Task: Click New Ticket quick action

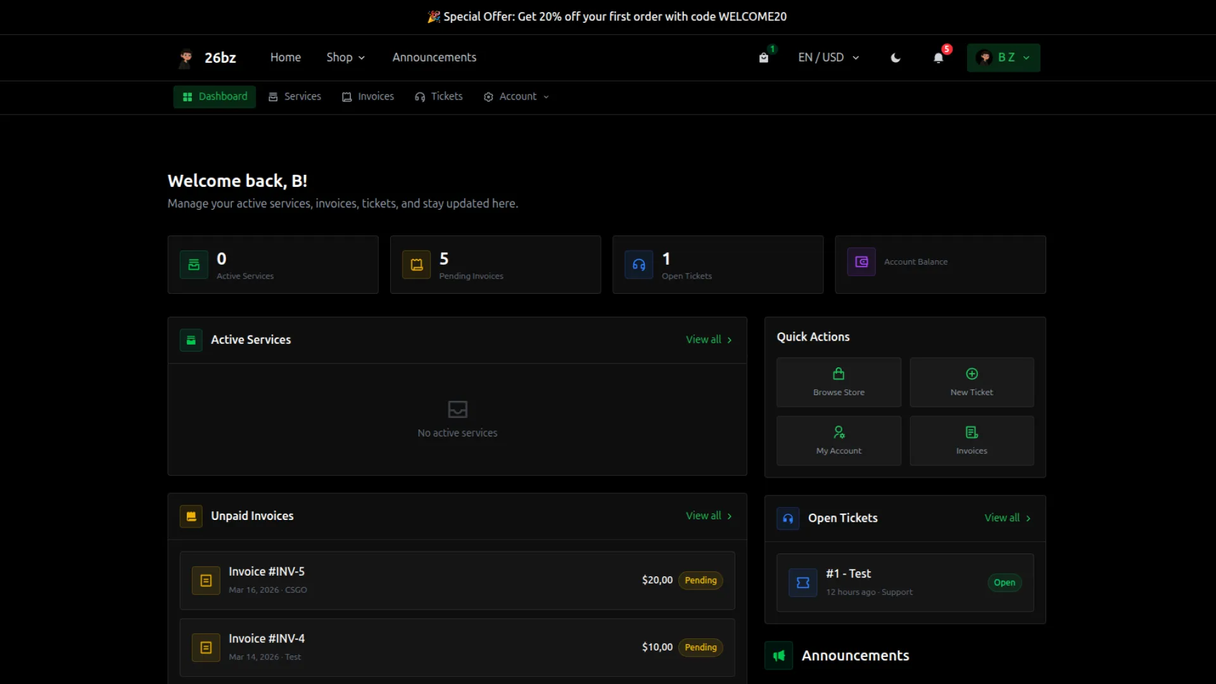Action: pos(972,382)
